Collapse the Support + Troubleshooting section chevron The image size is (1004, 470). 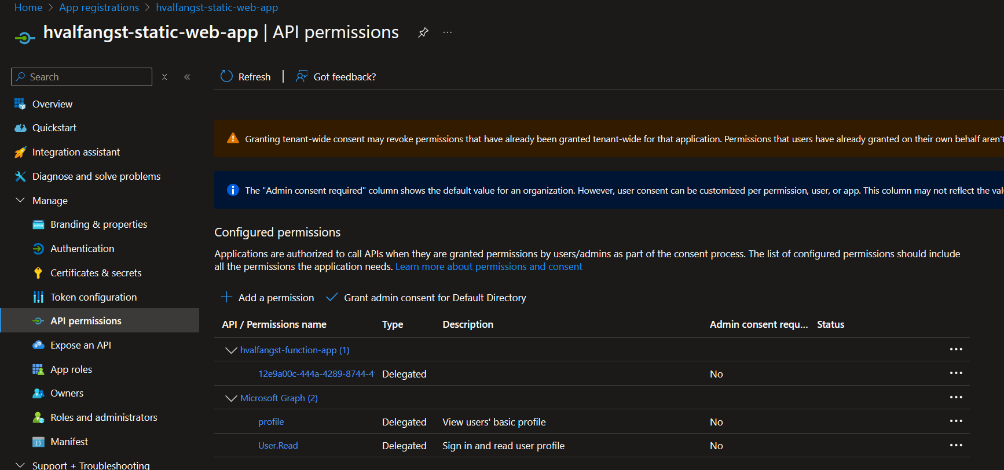pos(20,465)
